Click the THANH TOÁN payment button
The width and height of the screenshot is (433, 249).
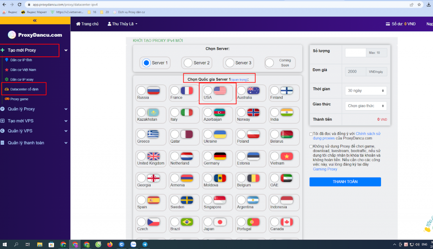coord(345,182)
